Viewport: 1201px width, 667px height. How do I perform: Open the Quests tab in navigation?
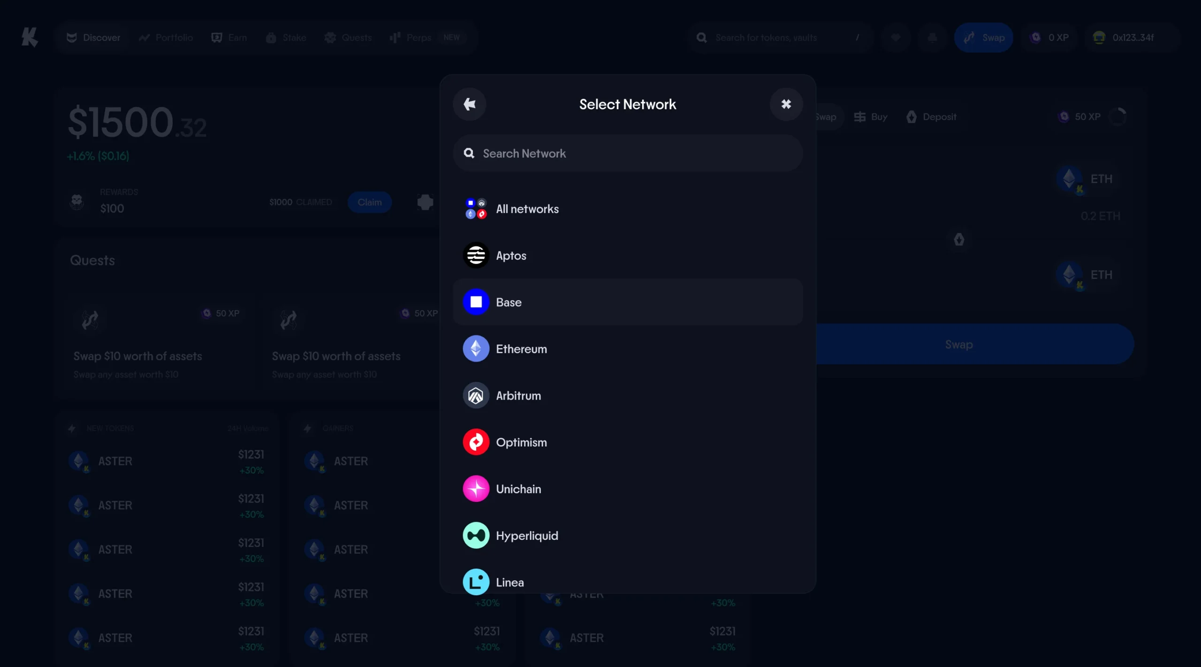(348, 38)
